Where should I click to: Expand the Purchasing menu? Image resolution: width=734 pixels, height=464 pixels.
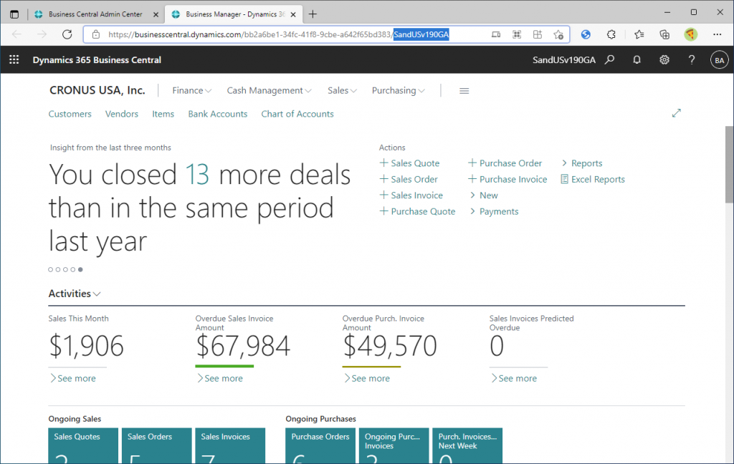pos(399,91)
